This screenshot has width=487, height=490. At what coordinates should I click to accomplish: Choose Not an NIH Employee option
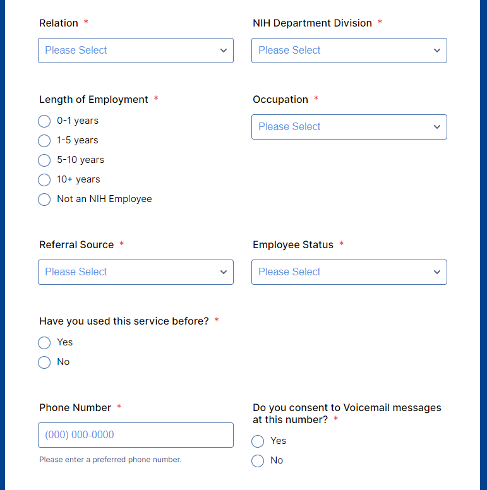click(44, 200)
